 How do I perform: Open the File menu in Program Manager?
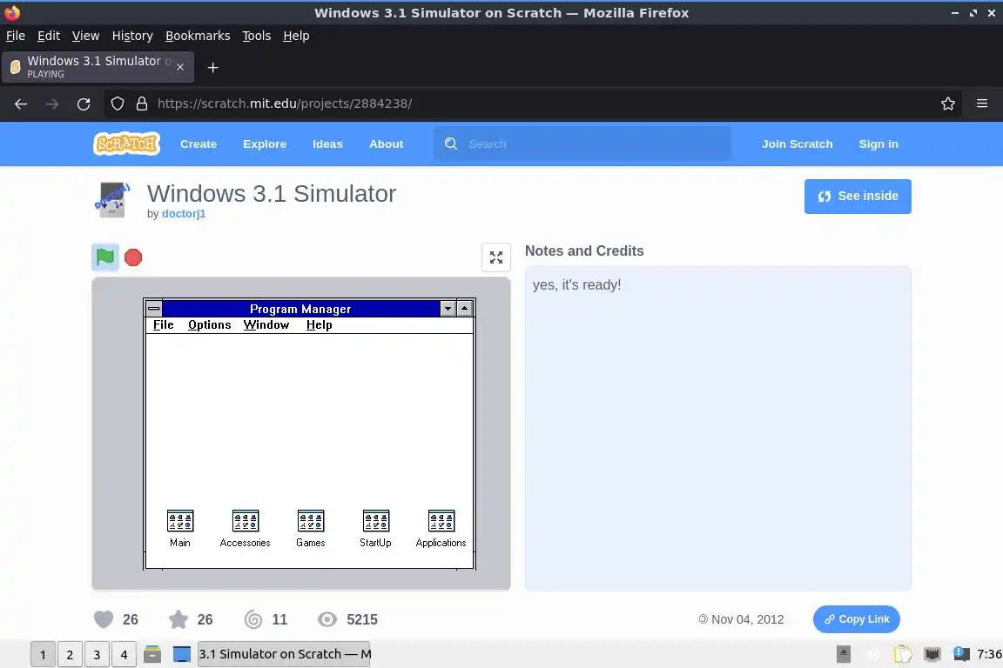[x=163, y=324]
